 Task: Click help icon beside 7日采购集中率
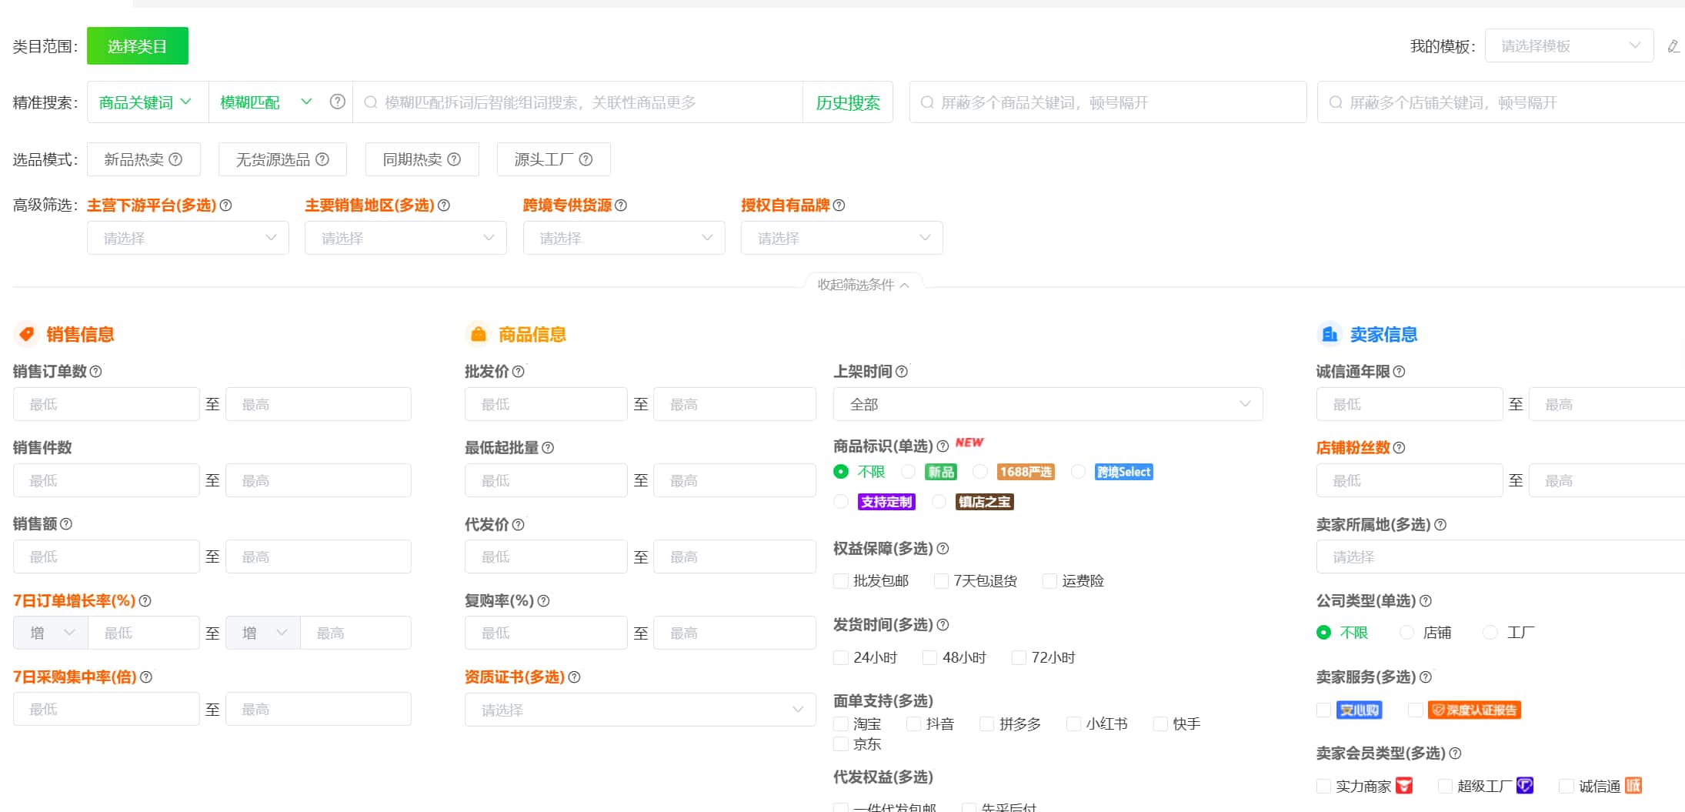point(146,677)
